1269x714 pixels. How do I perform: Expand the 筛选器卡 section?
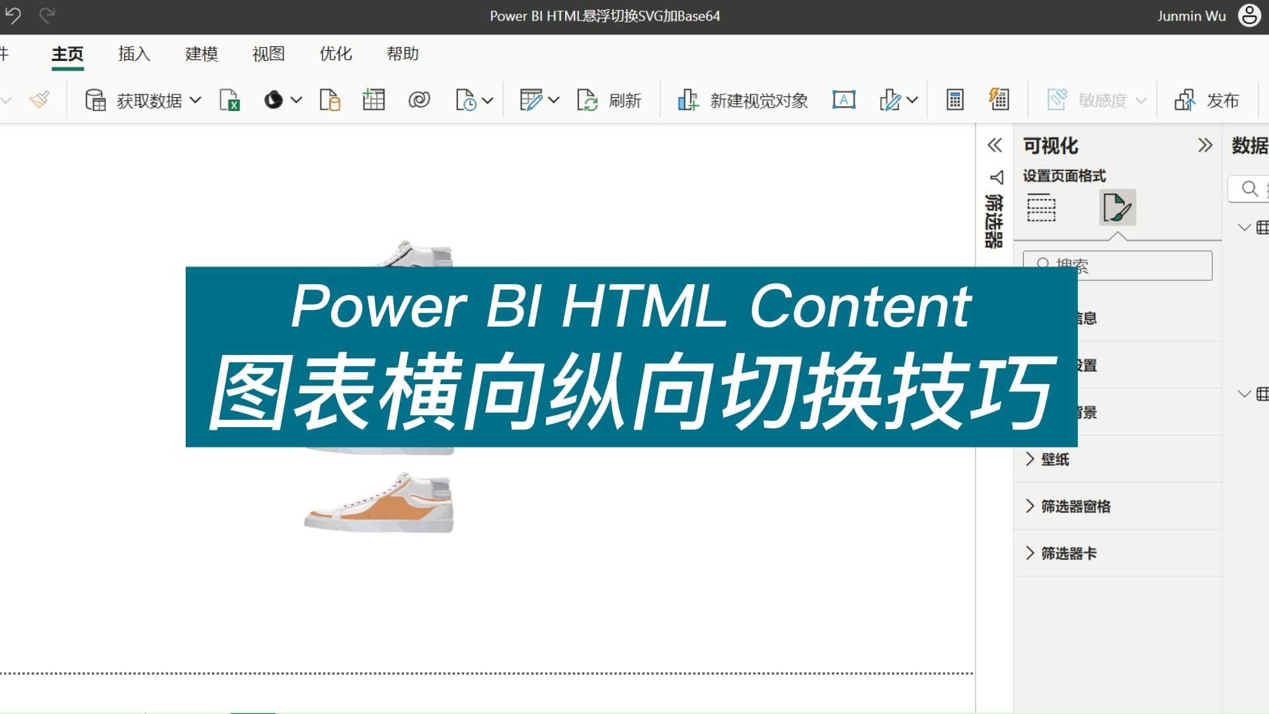(1066, 553)
